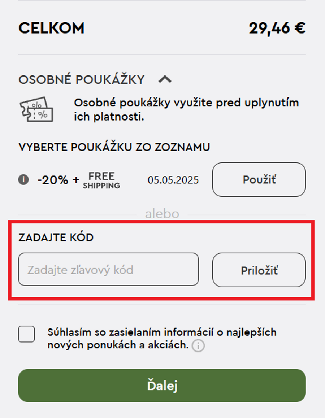Click the CELKOM heading

point(52,27)
